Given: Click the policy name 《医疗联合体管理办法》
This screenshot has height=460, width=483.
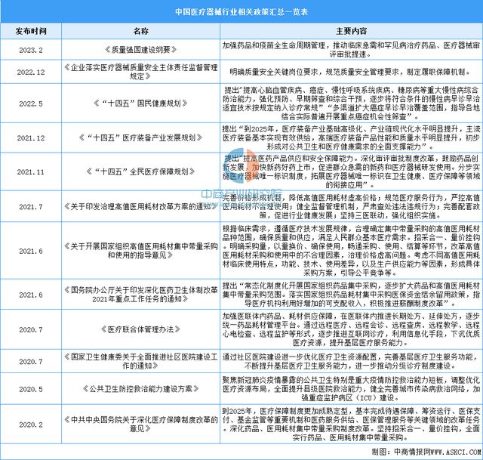Looking at the screenshot, I should (141, 329).
